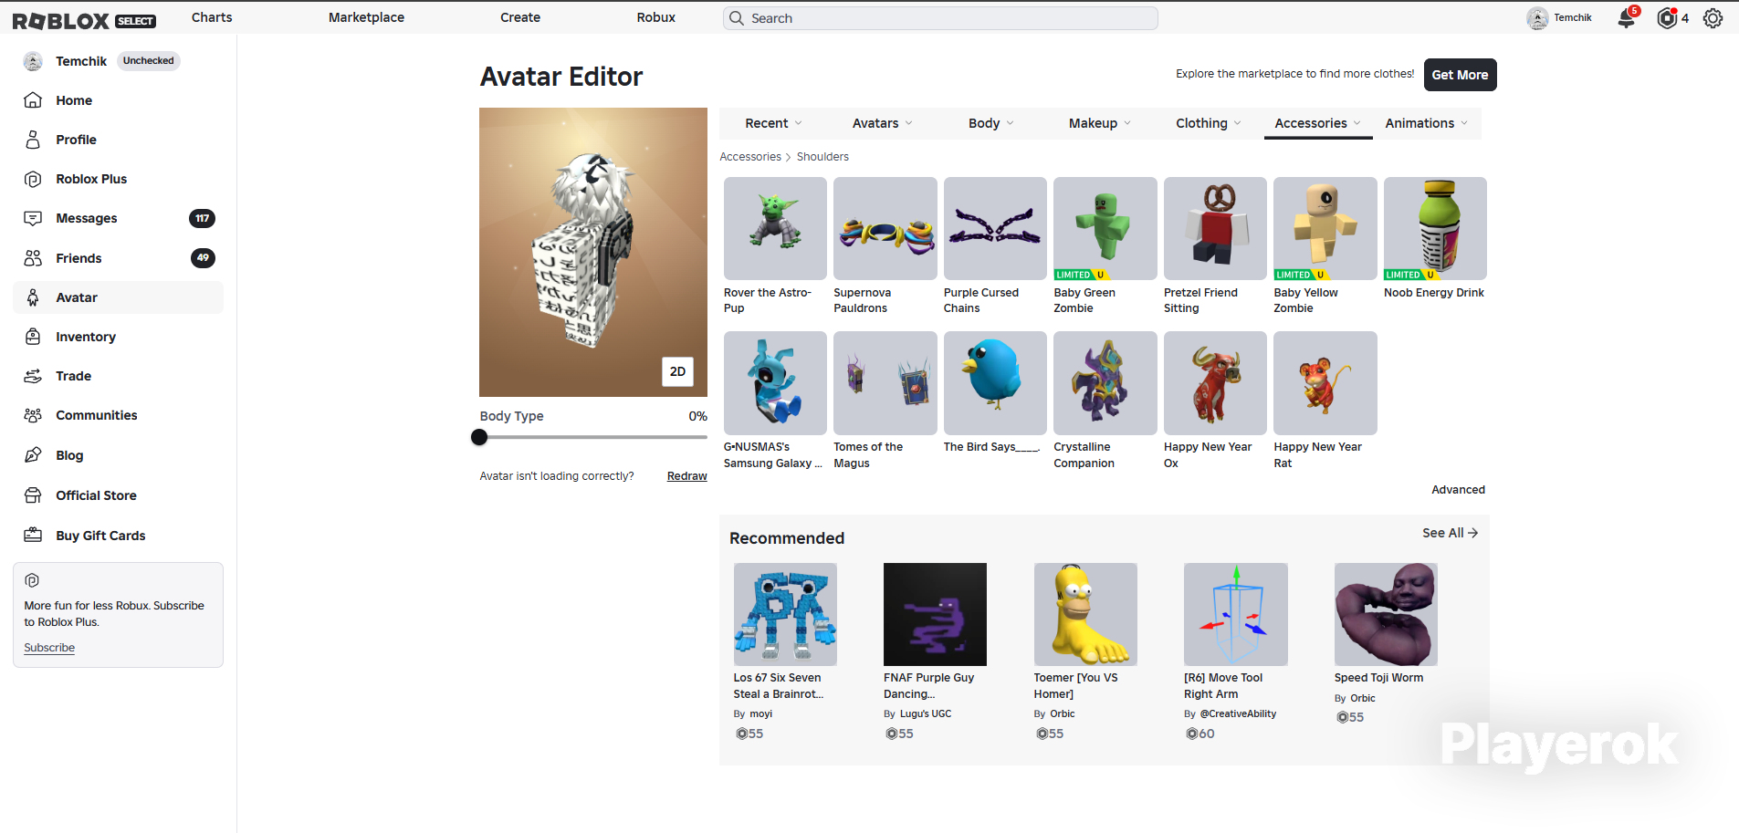Open the Robux tab
The image size is (1739, 833).
point(656,17)
